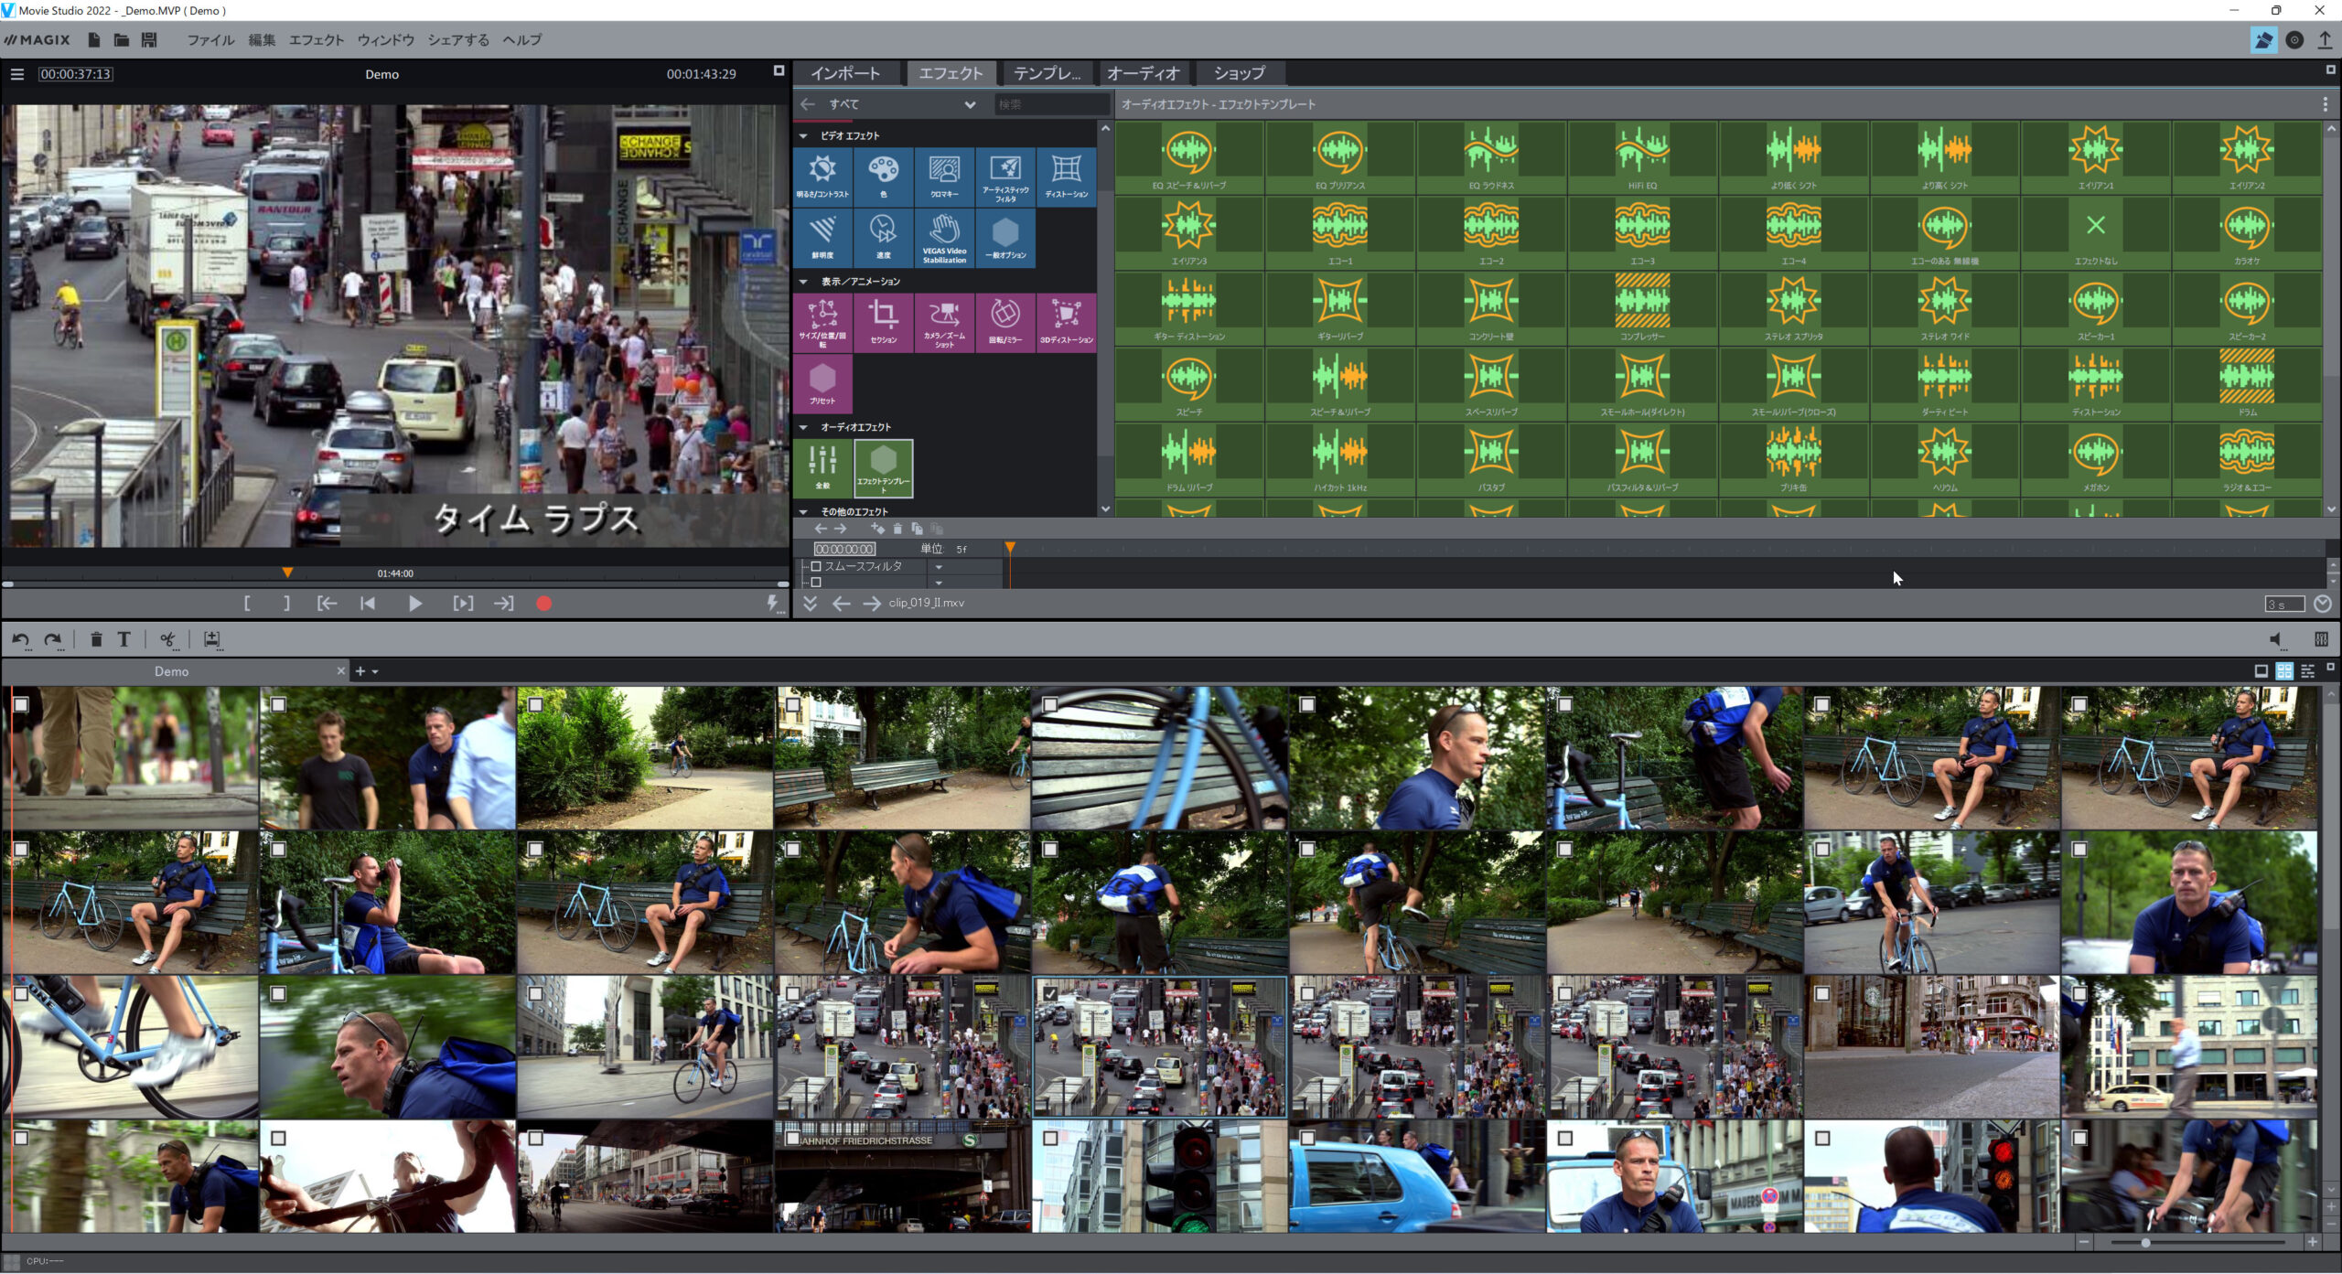
Task: Click the title (T) tool icon
Action: pyautogui.click(x=124, y=639)
